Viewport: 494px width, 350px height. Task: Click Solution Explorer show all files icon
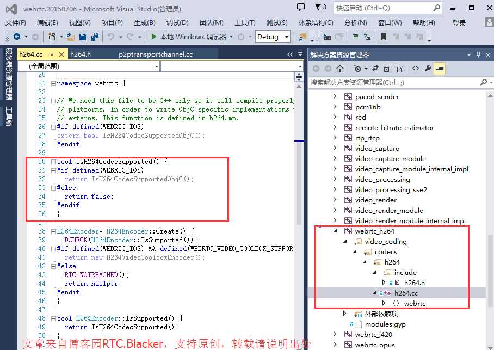(x=399, y=69)
